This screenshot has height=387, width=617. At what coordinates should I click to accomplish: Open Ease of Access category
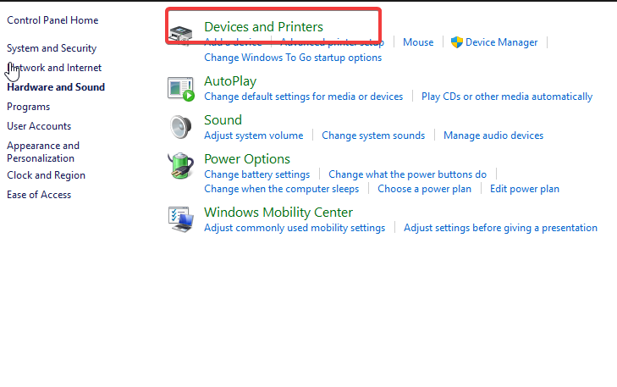tap(39, 195)
